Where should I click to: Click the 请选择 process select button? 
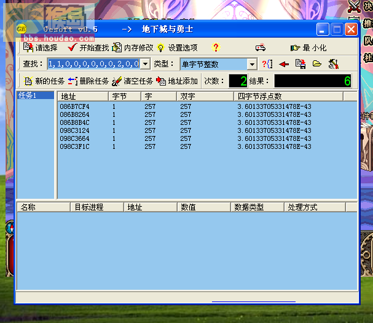pos(40,47)
